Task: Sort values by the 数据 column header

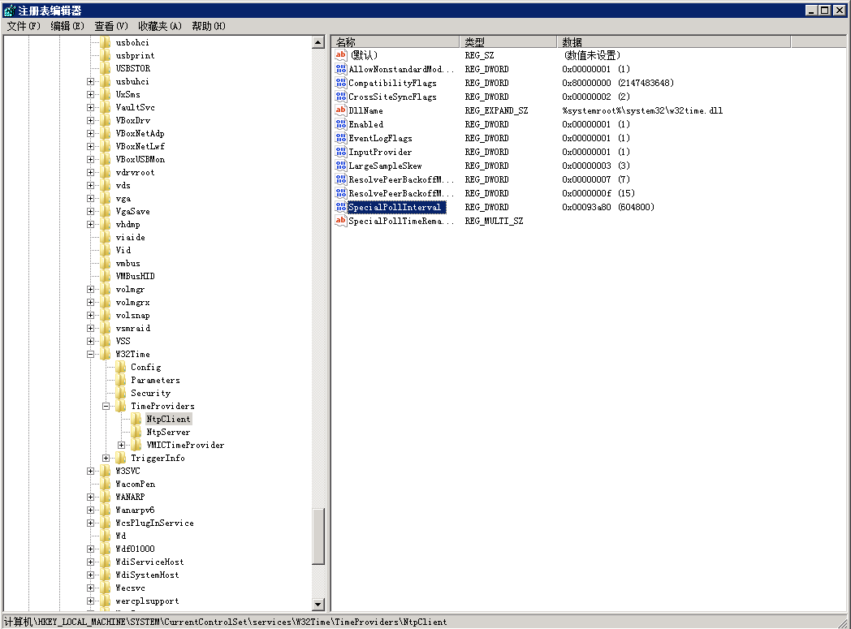Action: coord(673,41)
